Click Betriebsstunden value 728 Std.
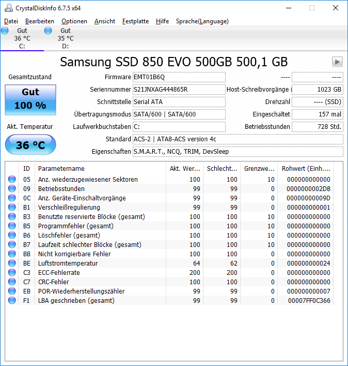 pos(318,126)
